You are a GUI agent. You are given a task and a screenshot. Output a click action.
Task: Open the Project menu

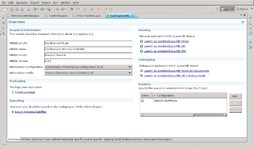(x=46, y=3)
